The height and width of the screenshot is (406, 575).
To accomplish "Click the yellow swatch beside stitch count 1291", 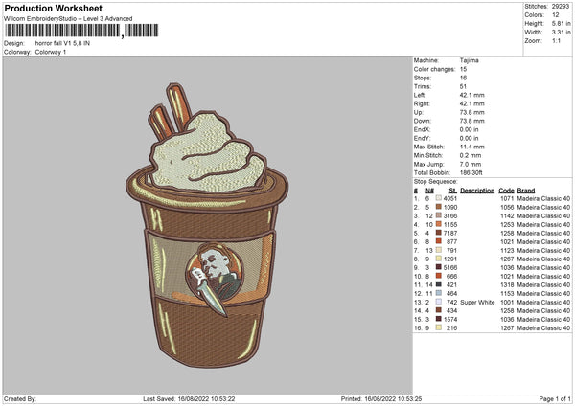I will [x=439, y=259].
